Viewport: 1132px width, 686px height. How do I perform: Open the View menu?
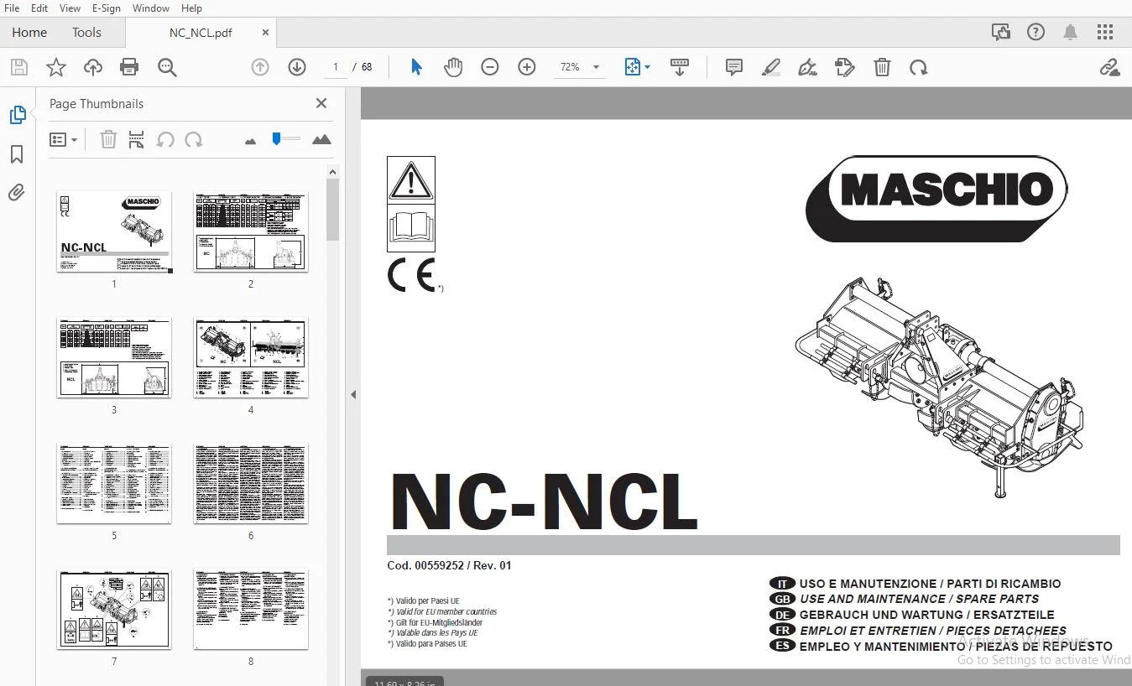click(70, 8)
